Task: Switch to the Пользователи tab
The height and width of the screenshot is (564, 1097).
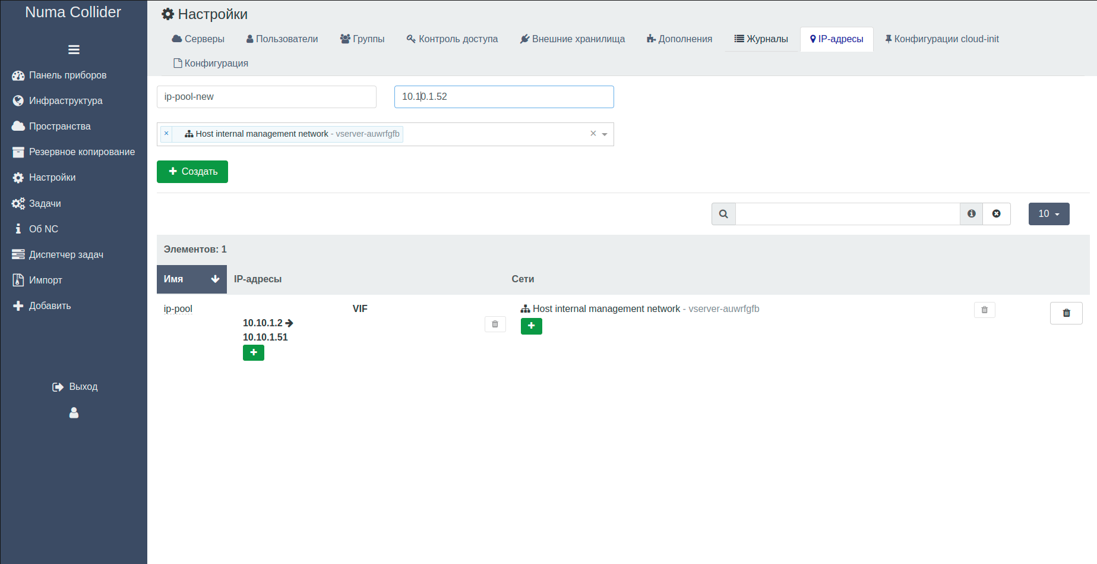Action: pos(282,39)
